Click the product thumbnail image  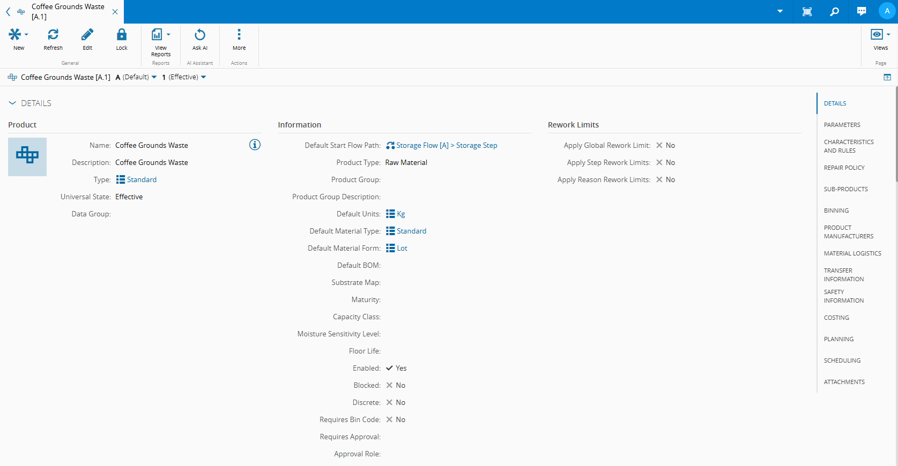coord(27,156)
